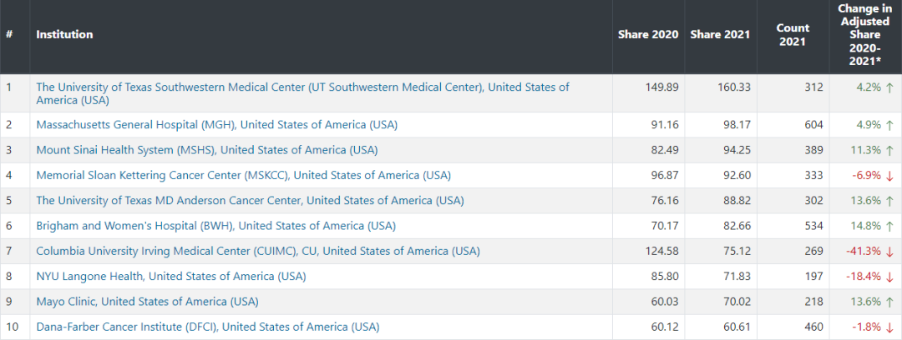
Task: Click green up arrow for UT Southwestern
Action: coord(889,87)
